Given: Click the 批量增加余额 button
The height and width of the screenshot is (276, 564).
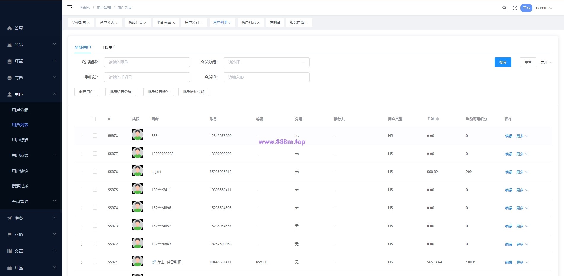Looking at the screenshot, I should point(194,92).
